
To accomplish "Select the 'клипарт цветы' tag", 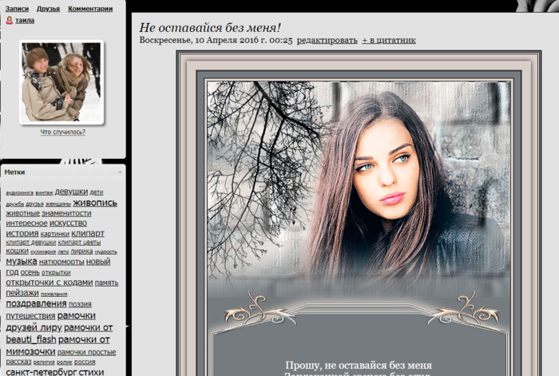I will (79, 243).
